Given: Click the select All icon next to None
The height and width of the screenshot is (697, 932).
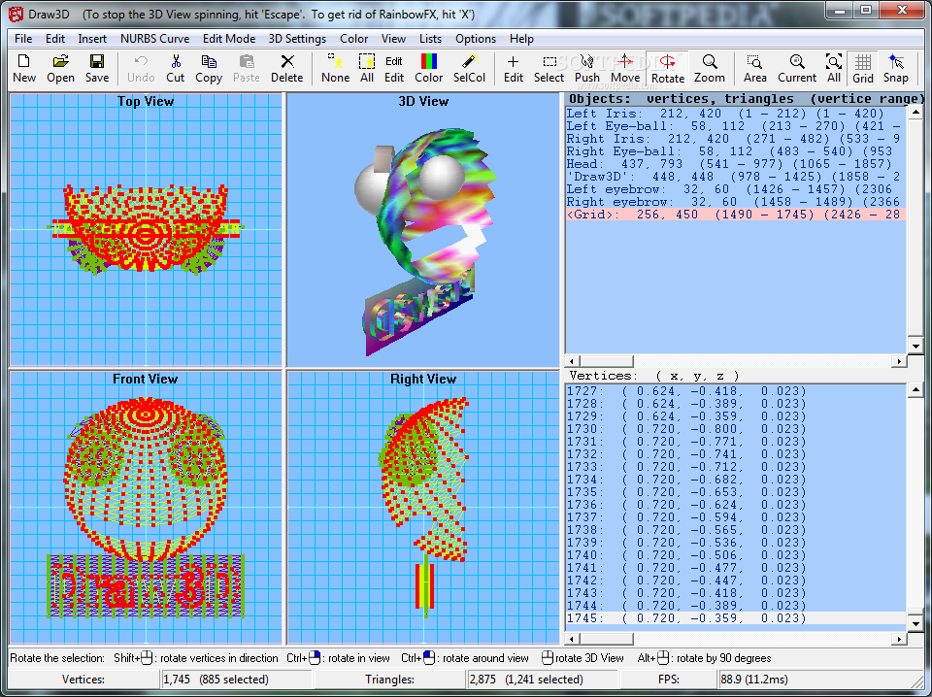Looking at the screenshot, I should (367, 68).
